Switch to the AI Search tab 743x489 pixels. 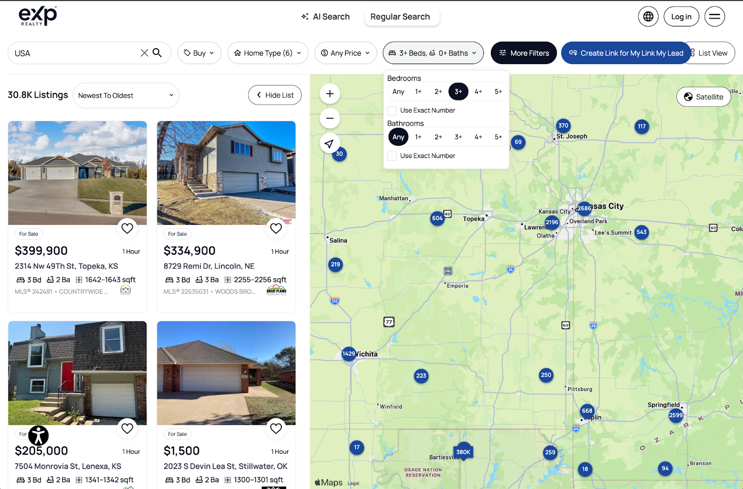(326, 17)
